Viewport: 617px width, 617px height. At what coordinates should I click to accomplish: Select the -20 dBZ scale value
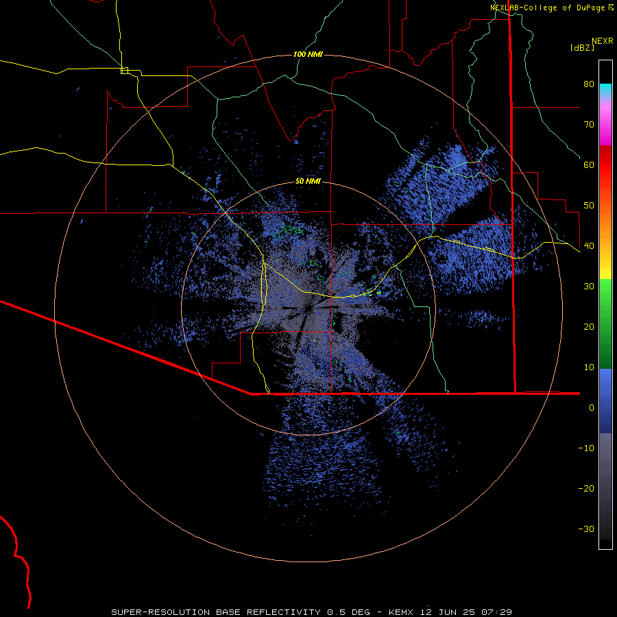tap(586, 489)
